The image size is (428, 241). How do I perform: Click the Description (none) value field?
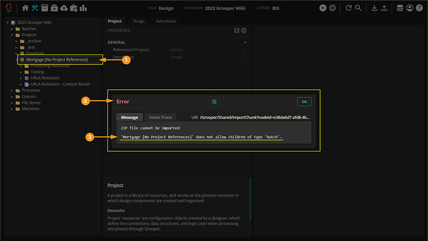[177, 57]
